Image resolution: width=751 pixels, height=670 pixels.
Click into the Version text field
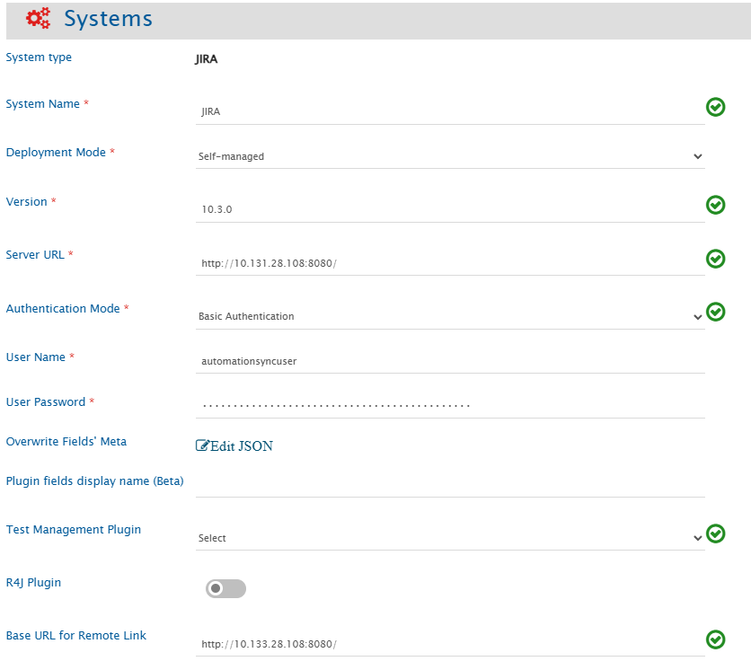point(449,209)
